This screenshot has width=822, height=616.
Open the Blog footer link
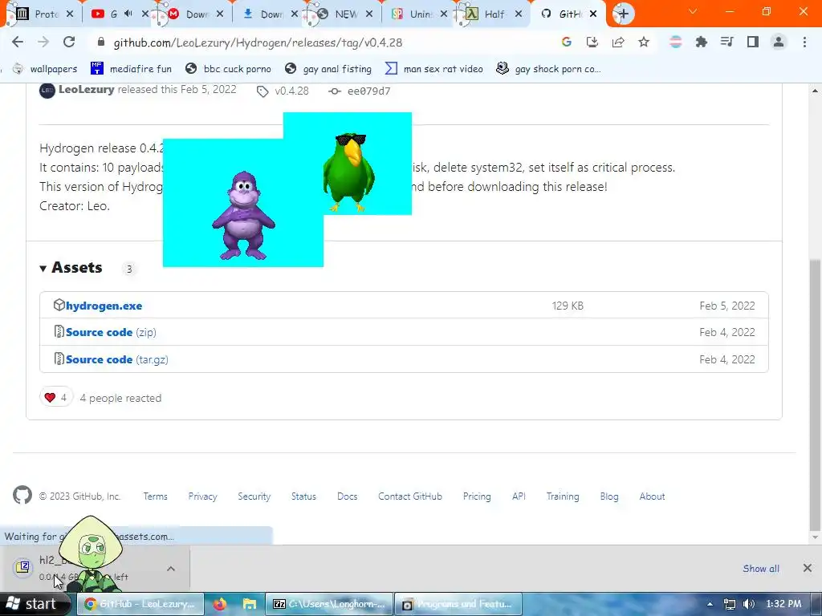(x=609, y=496)
